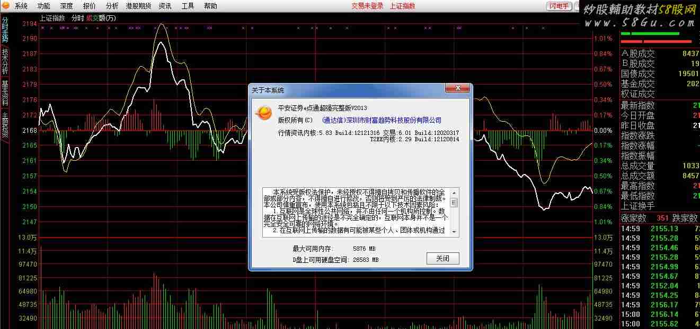Click 关闭 button in the about dialog
This screenshot has height=329, width=700.
point(442,258)
